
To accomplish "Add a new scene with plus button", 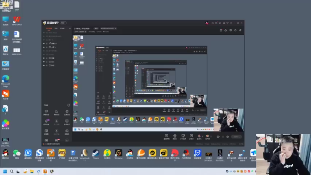I will [70, 28].
